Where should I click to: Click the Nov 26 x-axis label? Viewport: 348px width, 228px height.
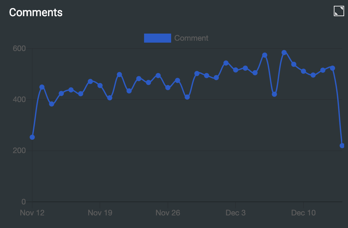tap(168, 213)
